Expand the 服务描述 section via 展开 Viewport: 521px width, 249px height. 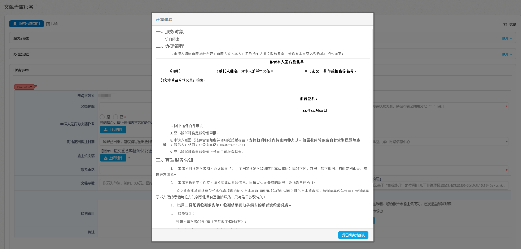coord(507,38)
